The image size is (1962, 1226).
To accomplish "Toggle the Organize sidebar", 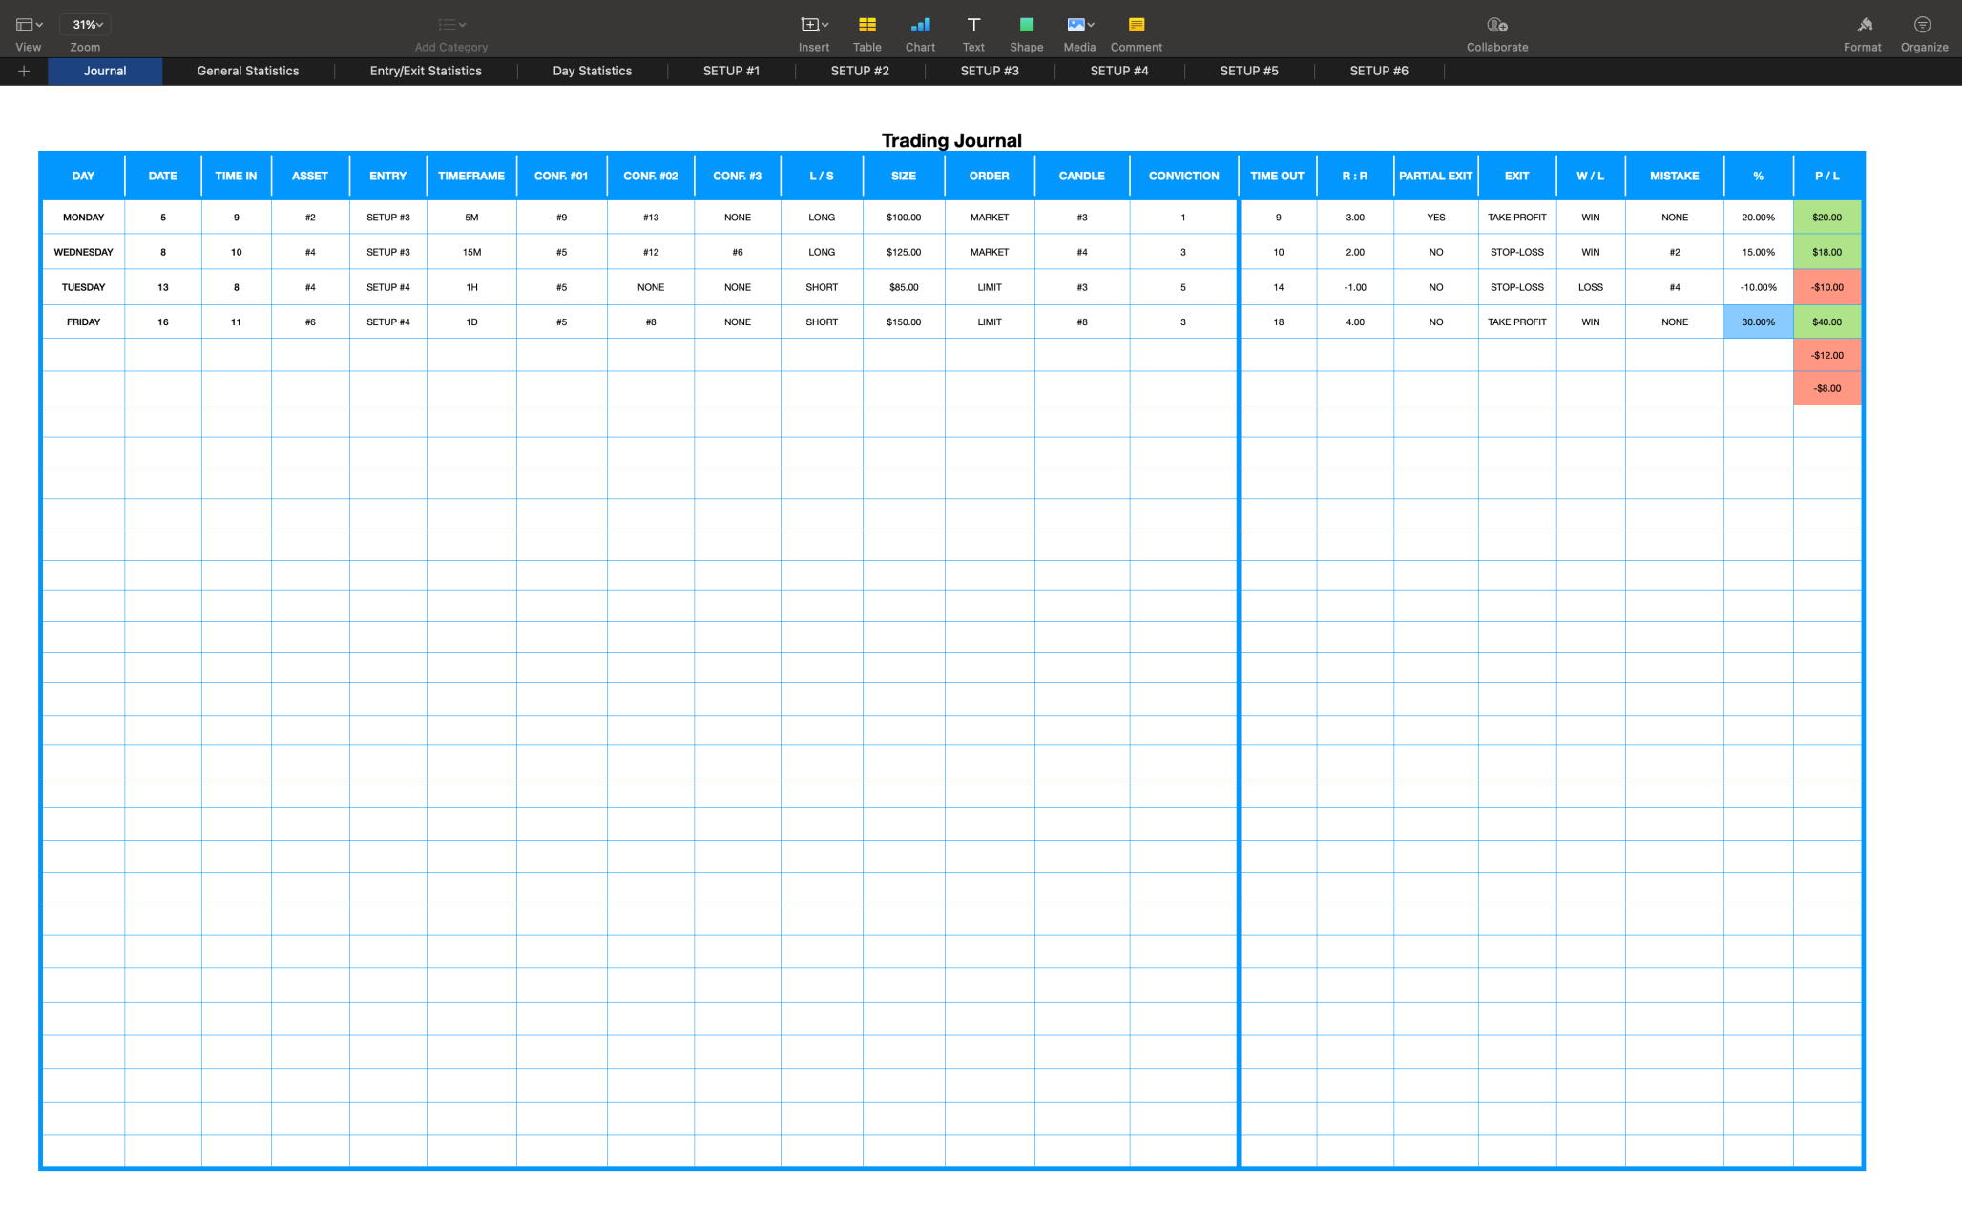I will click(1923, 26).
